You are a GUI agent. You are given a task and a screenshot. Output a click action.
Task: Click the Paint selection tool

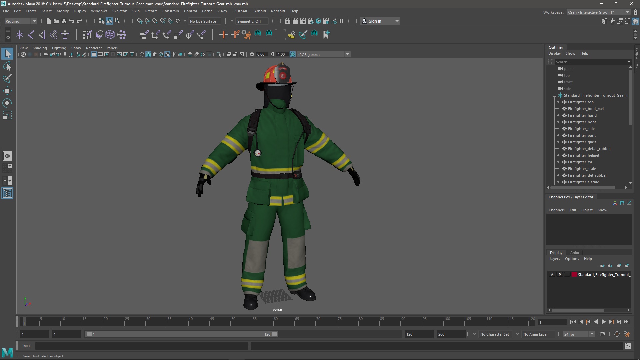pos(7,79)
